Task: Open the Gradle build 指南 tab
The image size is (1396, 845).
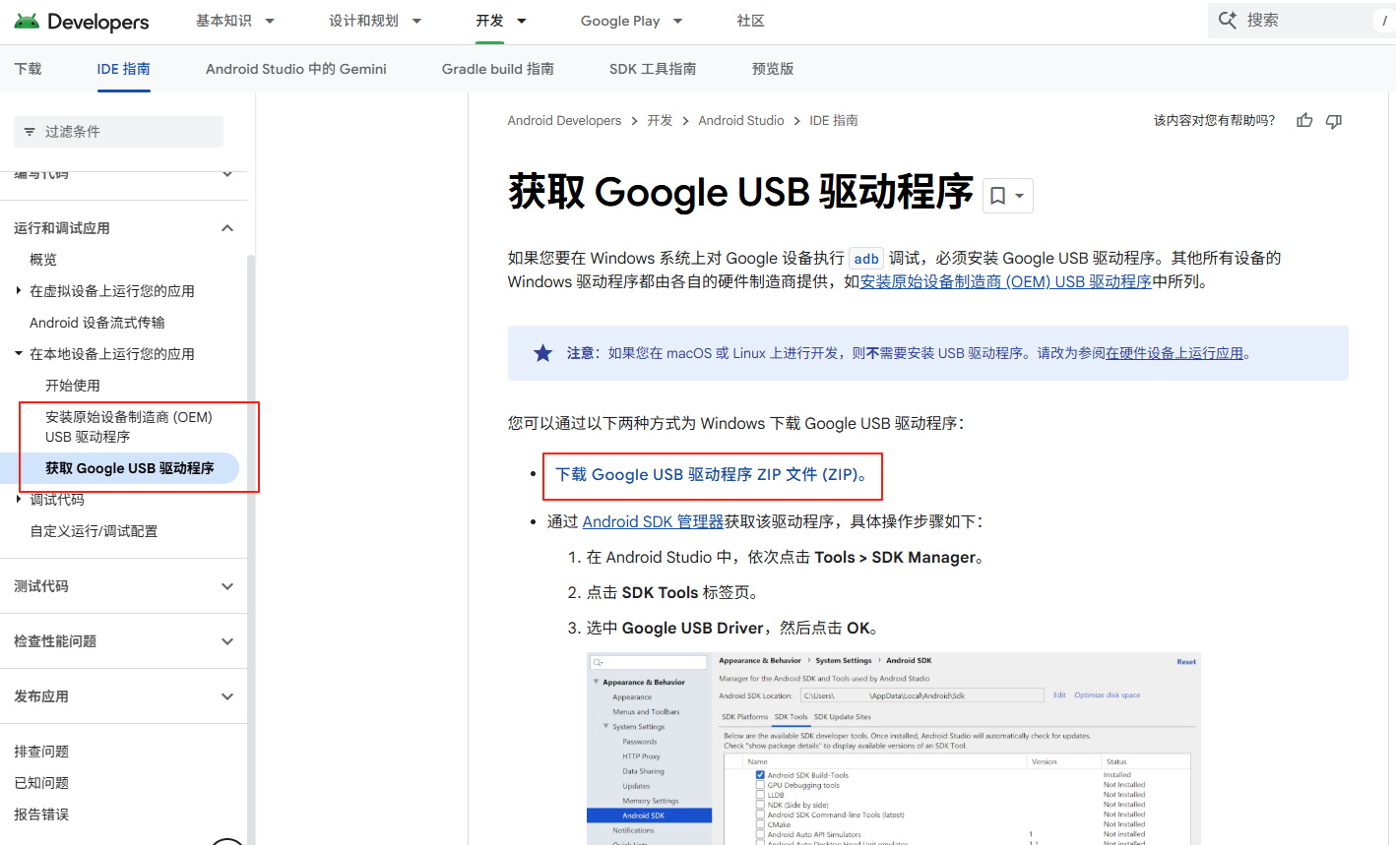Action: point(497,69)
